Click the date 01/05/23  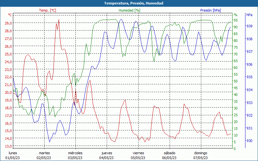click(13, 158)
